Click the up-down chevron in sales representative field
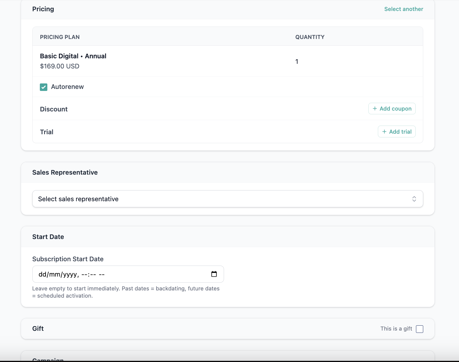Screen dimensions: 459x362 point(414,199)
